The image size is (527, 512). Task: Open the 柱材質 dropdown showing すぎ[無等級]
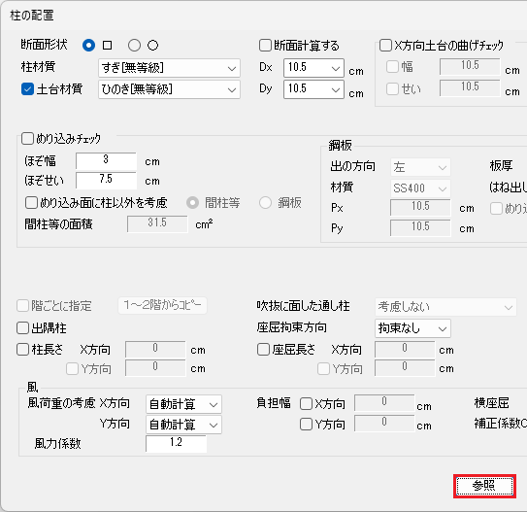pos(169,68)
